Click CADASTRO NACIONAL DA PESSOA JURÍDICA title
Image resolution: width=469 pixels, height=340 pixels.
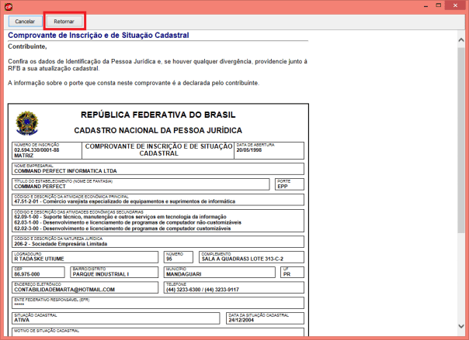(158, 130)
